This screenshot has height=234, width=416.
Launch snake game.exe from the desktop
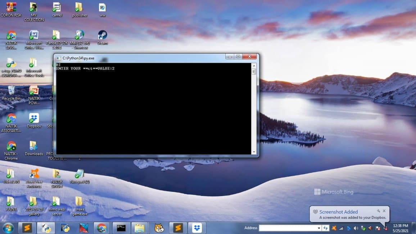point(79,206)
